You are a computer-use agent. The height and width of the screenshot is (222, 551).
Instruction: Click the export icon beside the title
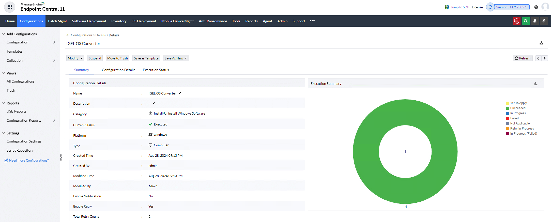coord(541,43)
